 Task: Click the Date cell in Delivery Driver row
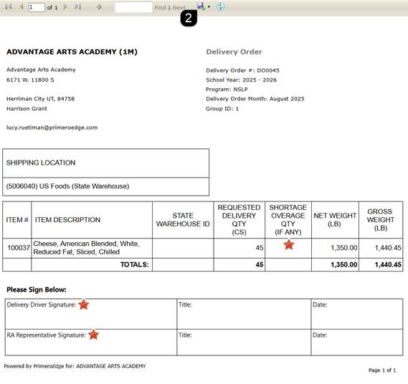pos(357,314)
